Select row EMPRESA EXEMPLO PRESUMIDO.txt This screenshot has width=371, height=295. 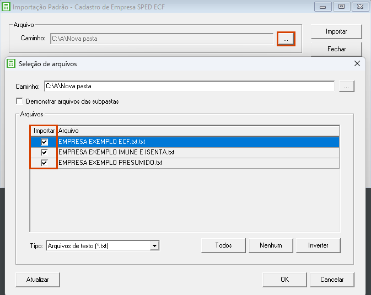(x=185, y=163)
